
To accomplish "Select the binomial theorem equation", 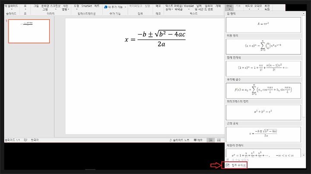I will click(x=263, y=47).
